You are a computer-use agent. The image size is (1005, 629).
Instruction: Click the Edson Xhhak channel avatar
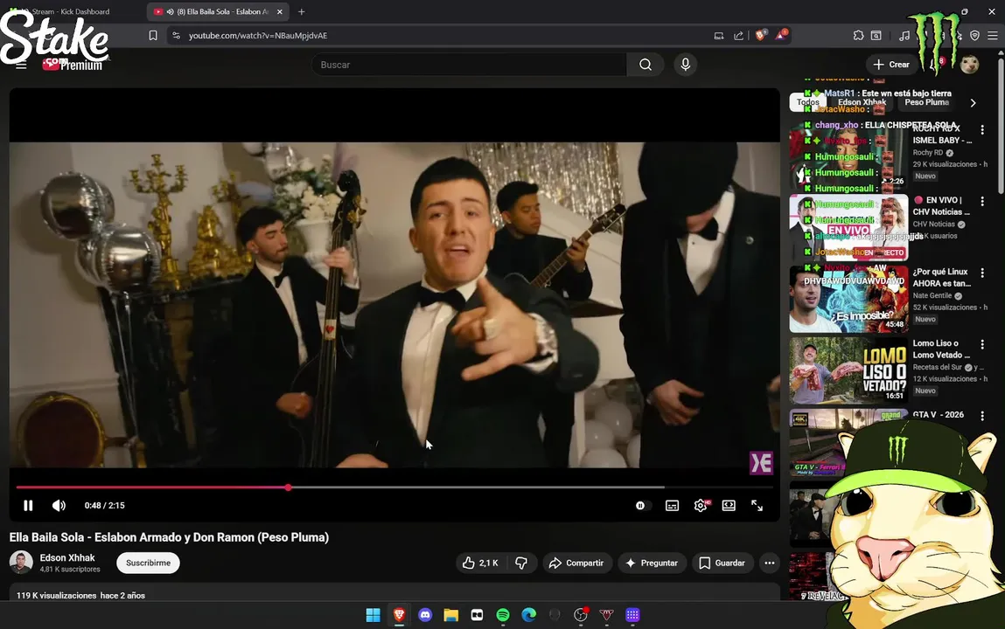[20, 563]
